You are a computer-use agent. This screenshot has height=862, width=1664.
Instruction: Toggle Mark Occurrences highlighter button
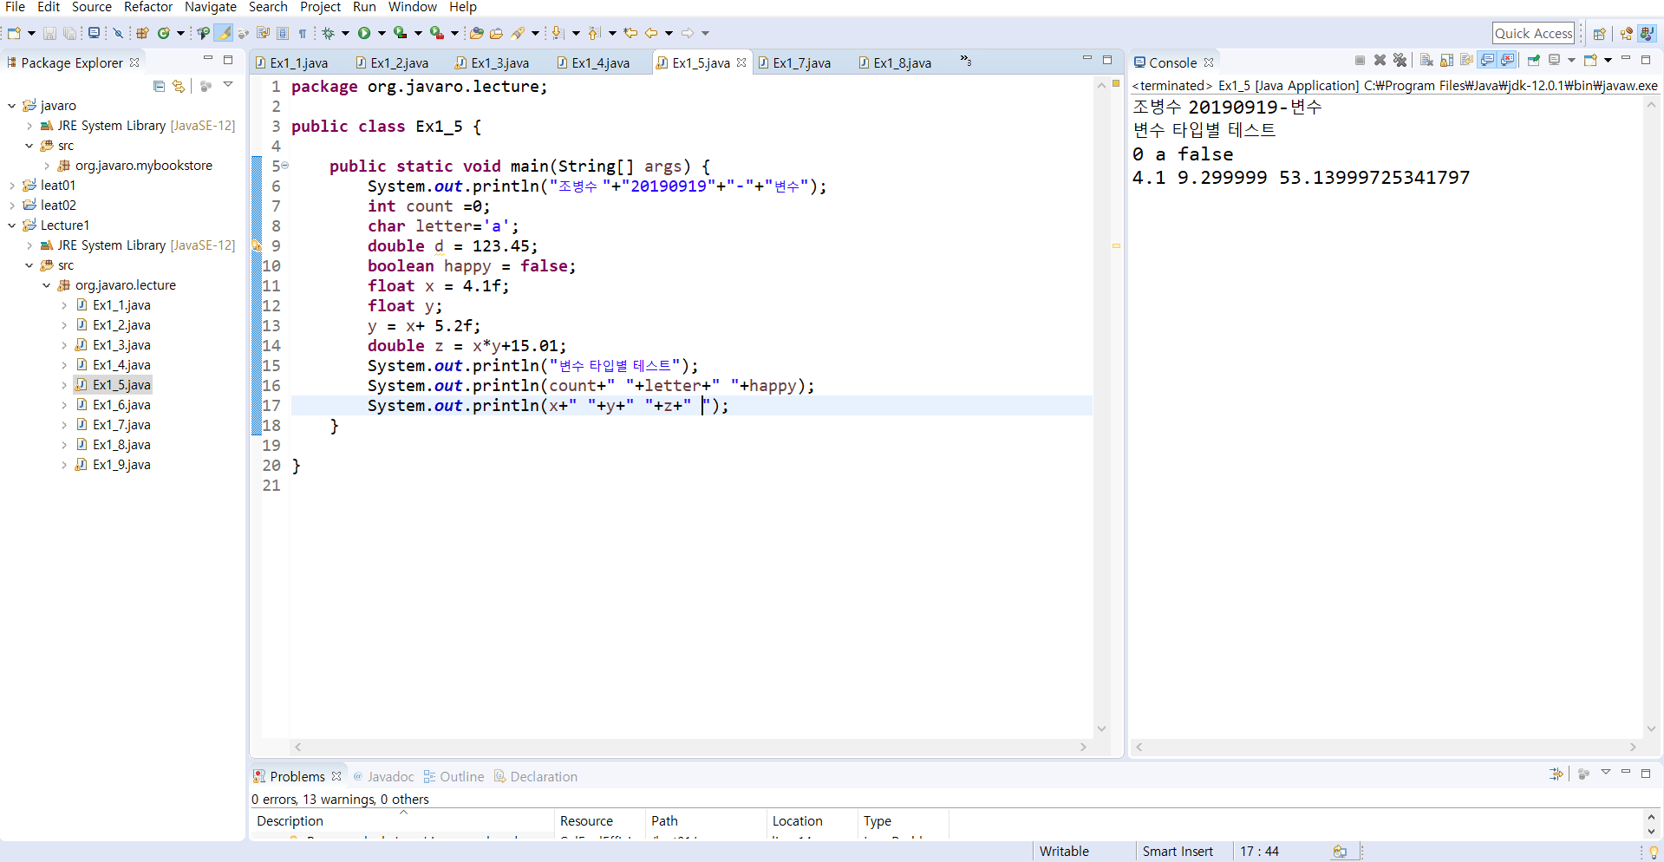click(224, 33)
